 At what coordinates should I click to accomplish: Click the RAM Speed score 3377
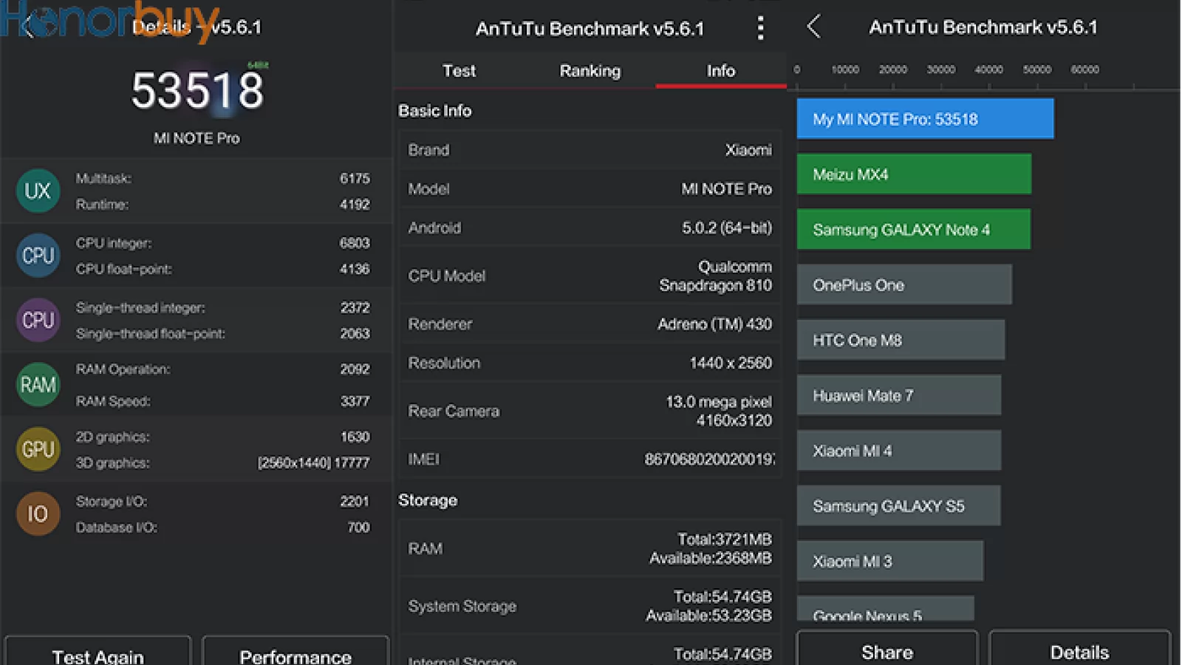pos(355,401)
